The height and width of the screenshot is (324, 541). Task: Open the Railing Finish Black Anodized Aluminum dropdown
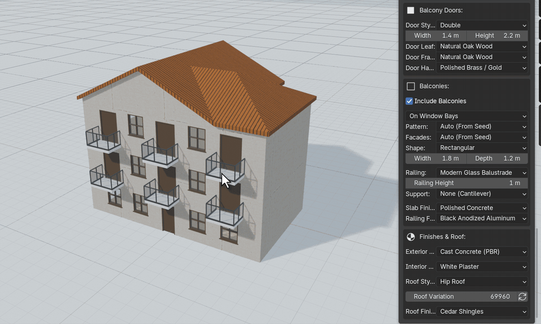482,218
